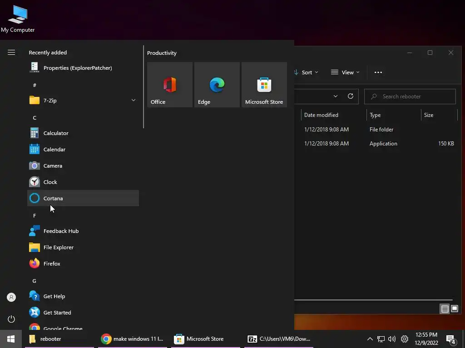Select the File folder row in Explorer
The height and width of the screenshot is (348, 465).
376,129
